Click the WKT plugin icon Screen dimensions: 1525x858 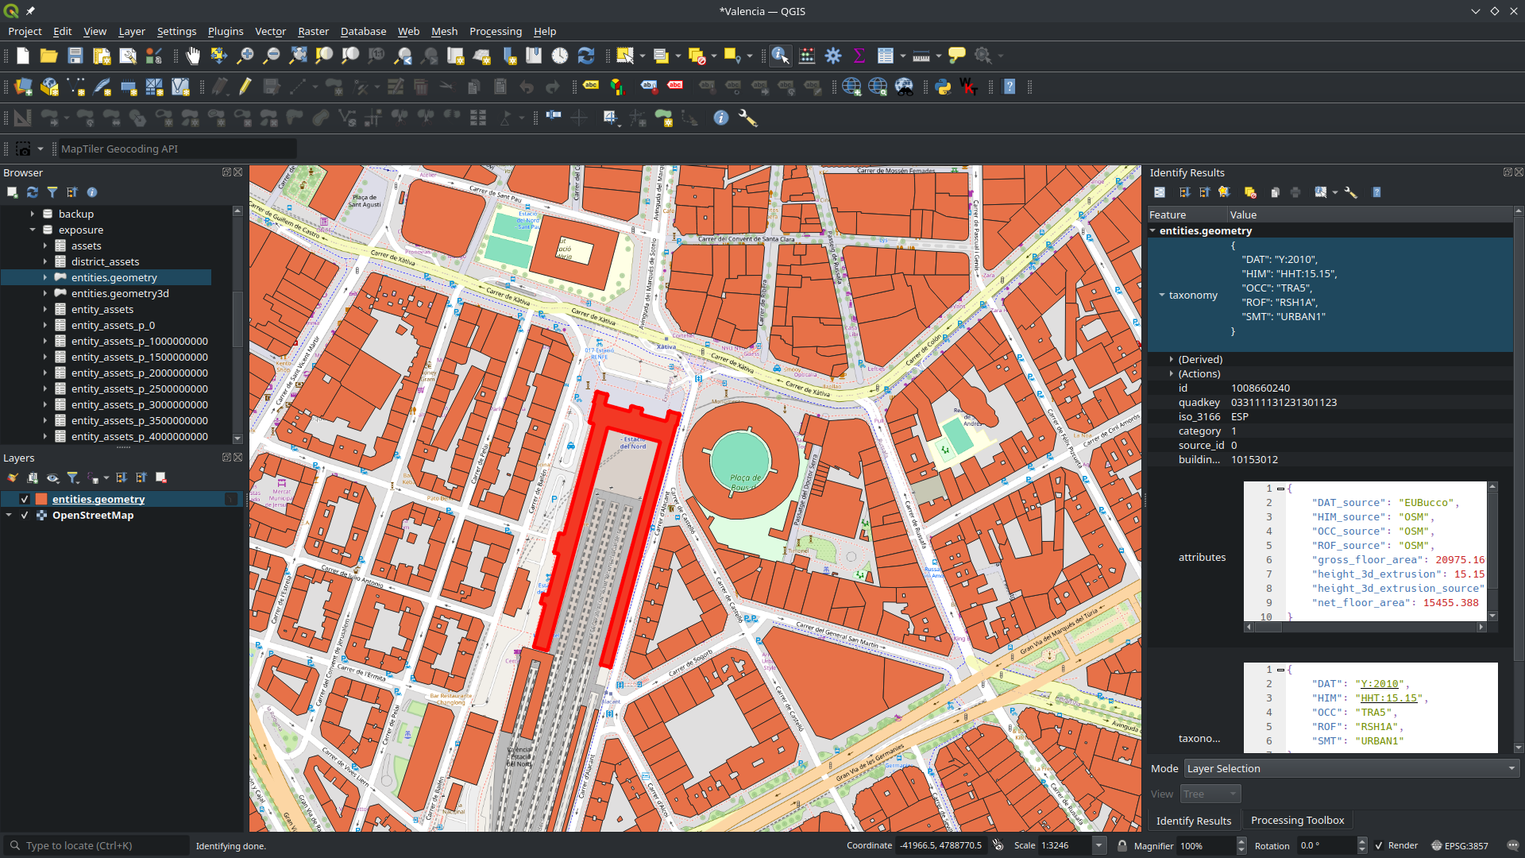click(968, 87)
